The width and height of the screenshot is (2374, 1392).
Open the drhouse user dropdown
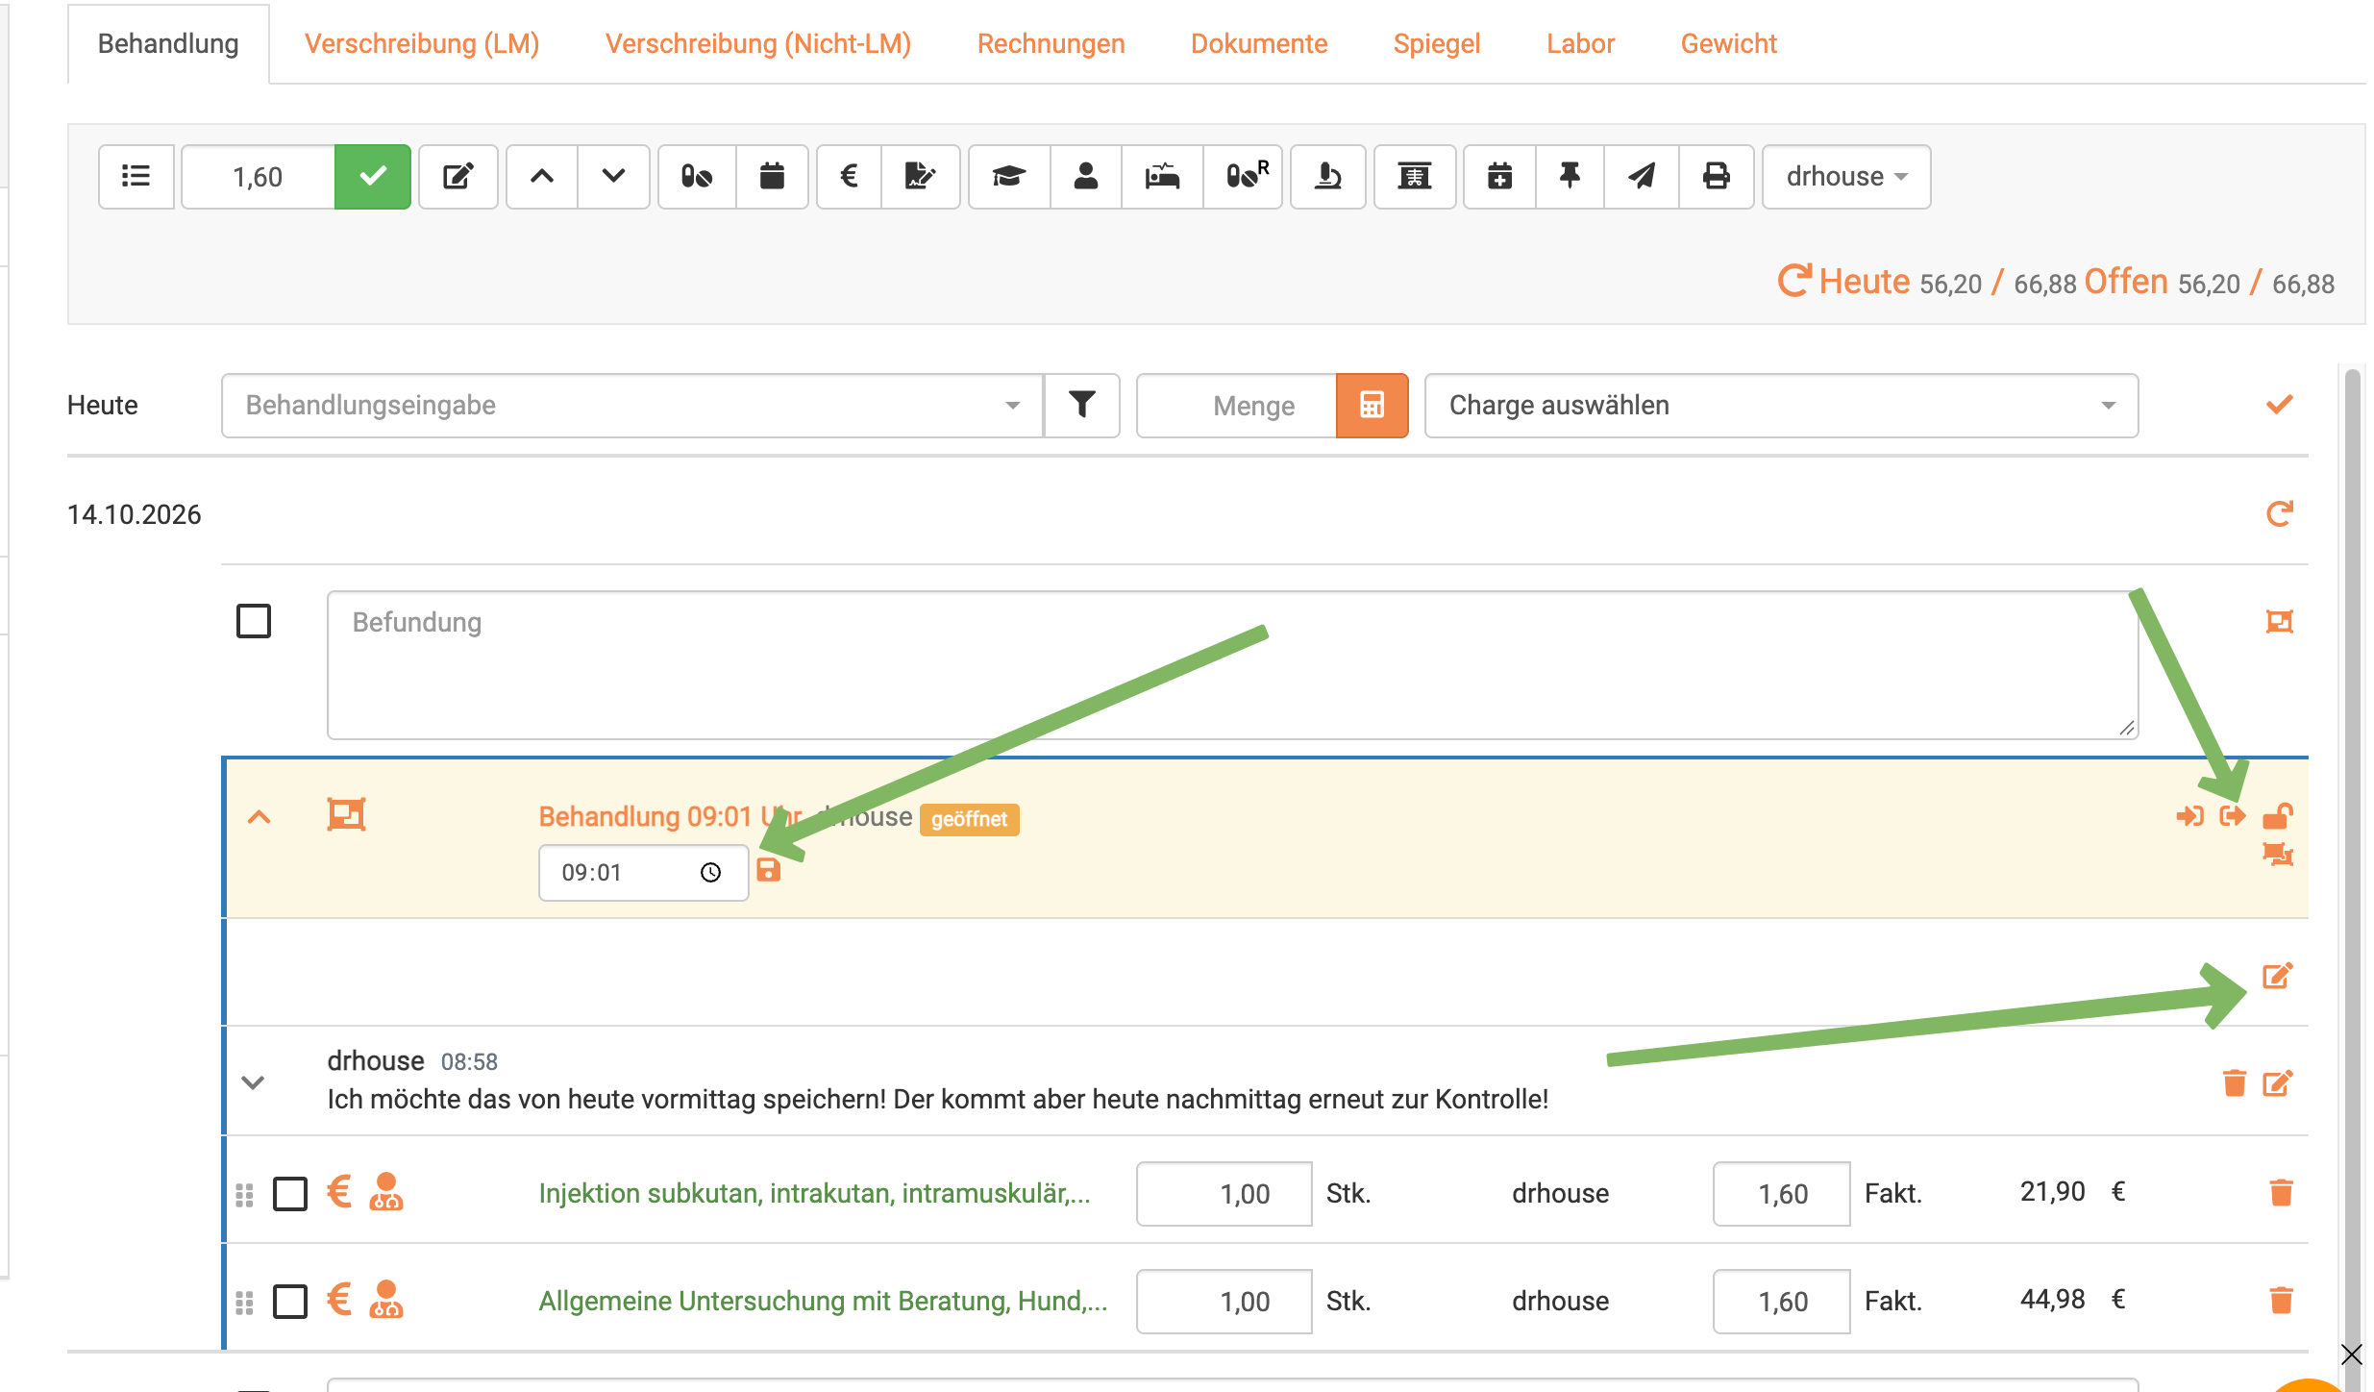coord(1845,176)
